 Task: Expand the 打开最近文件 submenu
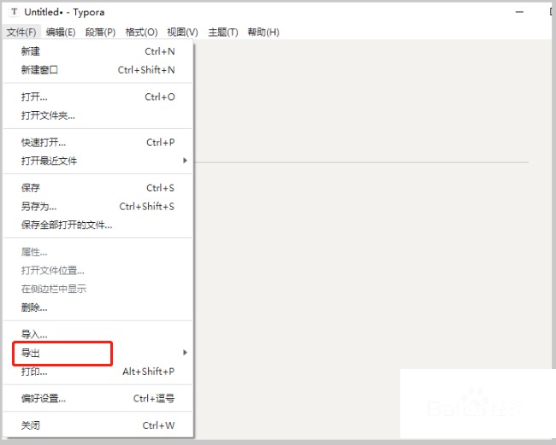(98, 161)
